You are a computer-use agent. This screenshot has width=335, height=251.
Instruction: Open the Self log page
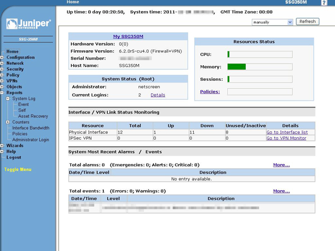pyautogui.click(x=22, y=110)
